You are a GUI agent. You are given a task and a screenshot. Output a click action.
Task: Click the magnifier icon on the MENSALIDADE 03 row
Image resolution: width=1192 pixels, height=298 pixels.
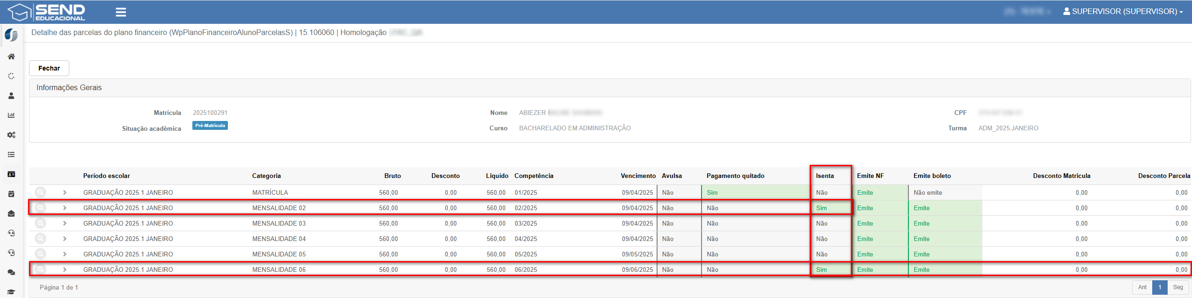click(41, 223)
